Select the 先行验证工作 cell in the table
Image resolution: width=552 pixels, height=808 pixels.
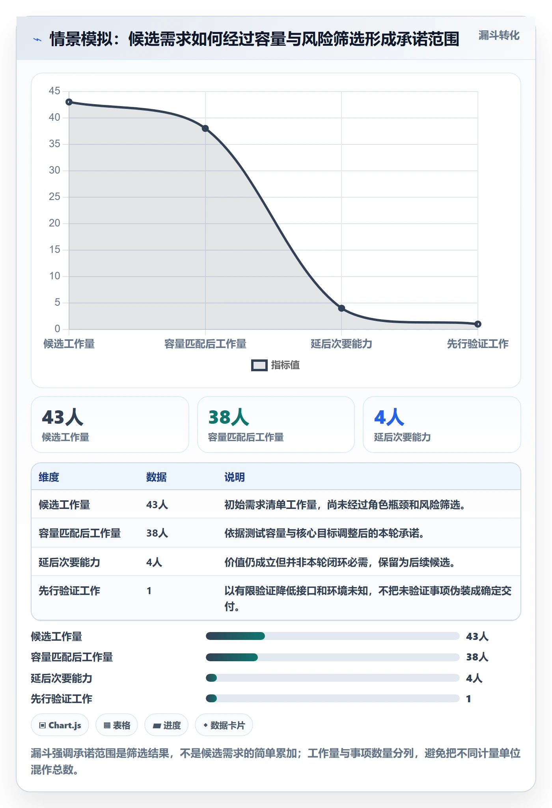(x=69, y=591)
